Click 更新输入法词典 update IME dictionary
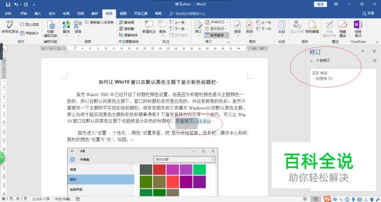The image size is (381, 202). tap(99, 23)
